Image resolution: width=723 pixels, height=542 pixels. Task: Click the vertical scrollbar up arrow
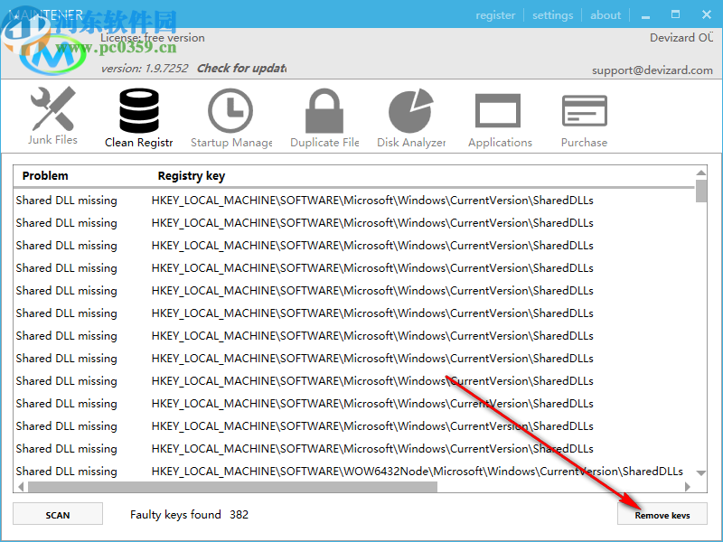[x=701, y=173]
